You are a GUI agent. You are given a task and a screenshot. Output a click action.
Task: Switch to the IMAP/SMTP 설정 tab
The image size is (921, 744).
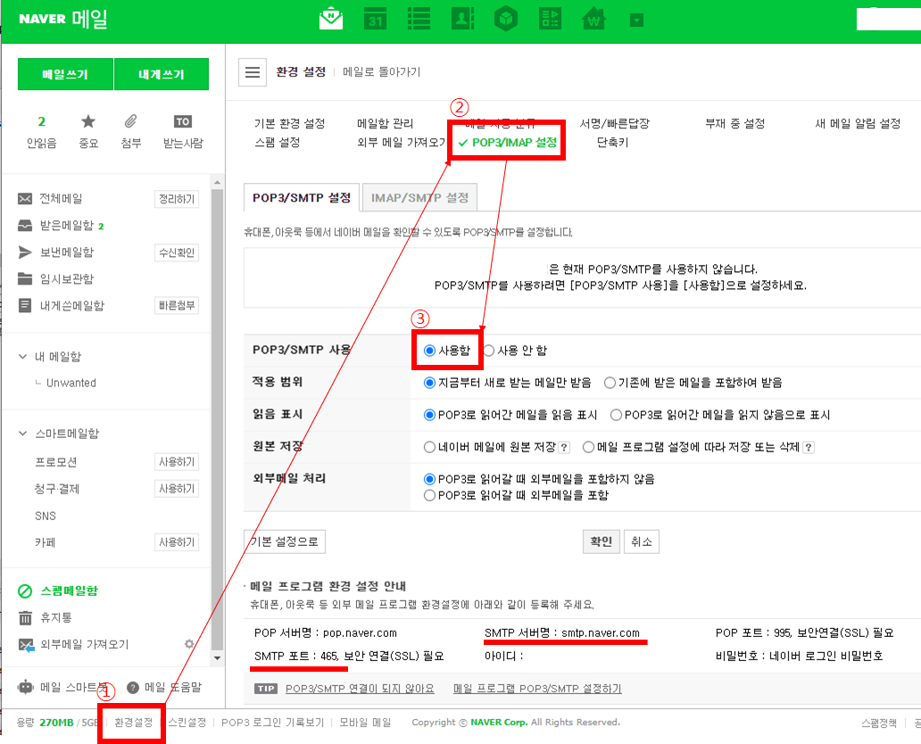click(419, 198)
